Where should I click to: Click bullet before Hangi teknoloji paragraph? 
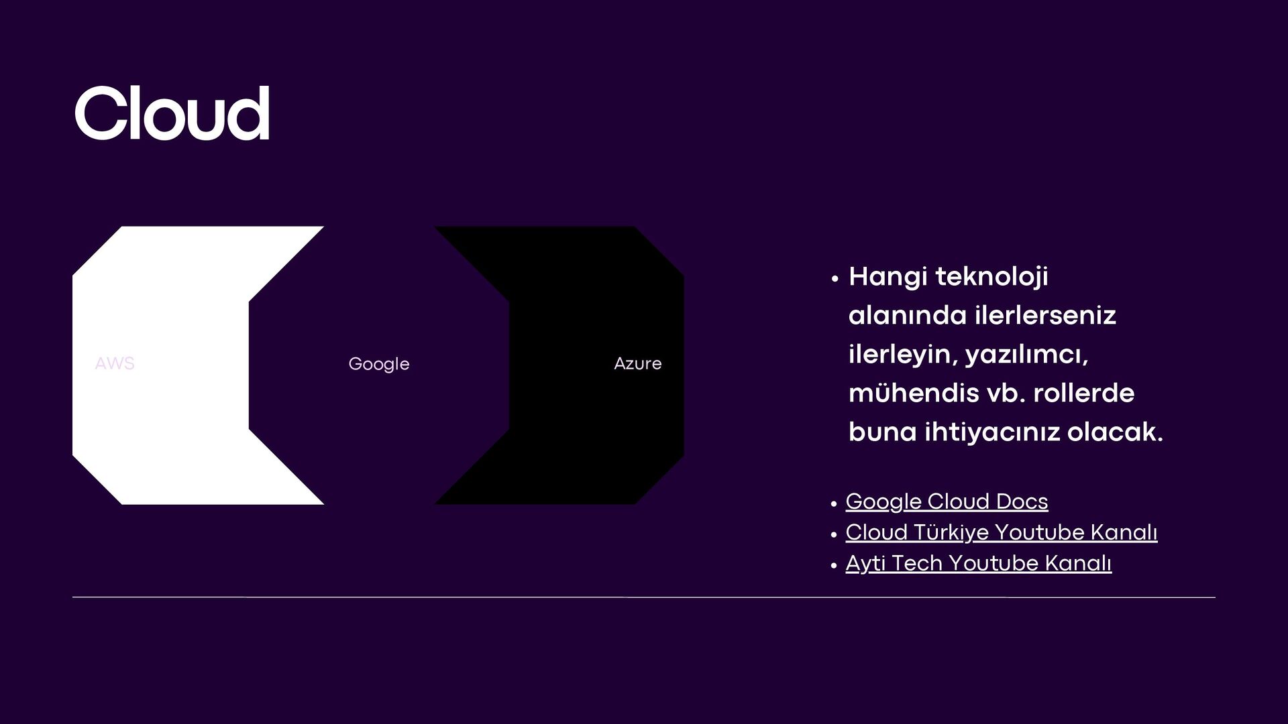pos(835,279)
